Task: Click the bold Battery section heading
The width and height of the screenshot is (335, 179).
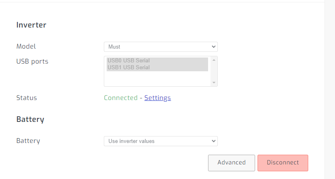Action: click(30, 119)
